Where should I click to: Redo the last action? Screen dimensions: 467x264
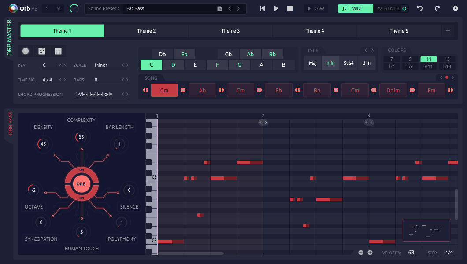(437, 8)
